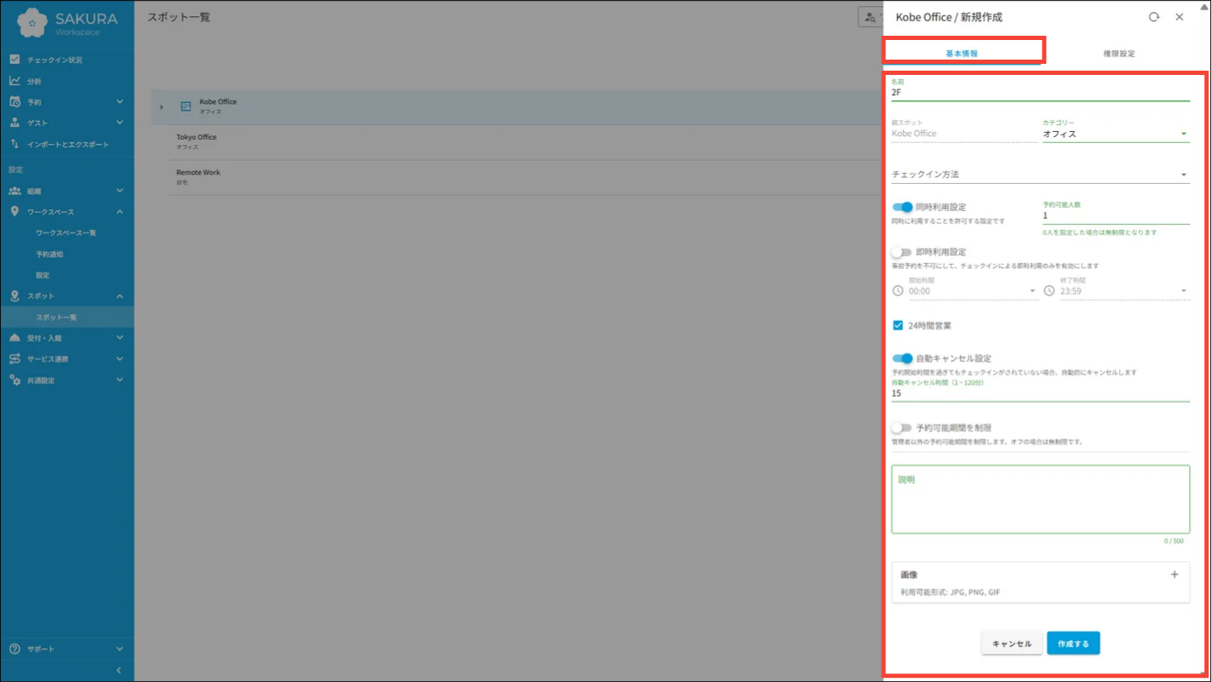Click the SAKURA Workspace flower logo
The height and width of the screenshot is (682, 1212).
(x=32, y=22)
